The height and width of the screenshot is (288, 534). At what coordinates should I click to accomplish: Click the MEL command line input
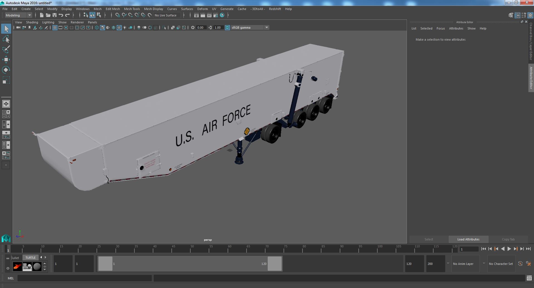[85, 278]
